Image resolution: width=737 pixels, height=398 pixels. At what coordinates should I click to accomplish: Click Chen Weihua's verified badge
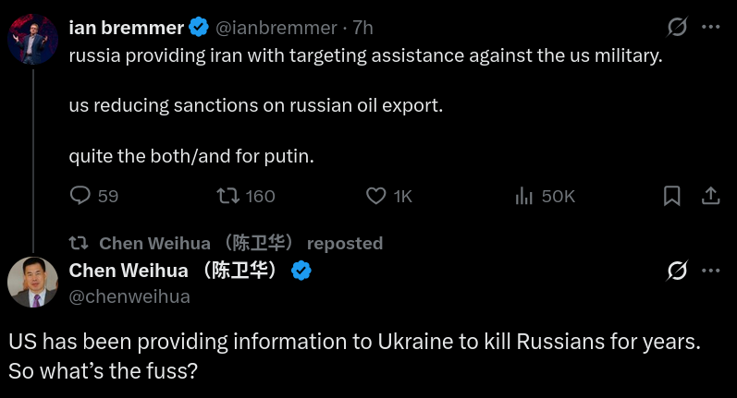pyautogui.click(x=301, y=271)
